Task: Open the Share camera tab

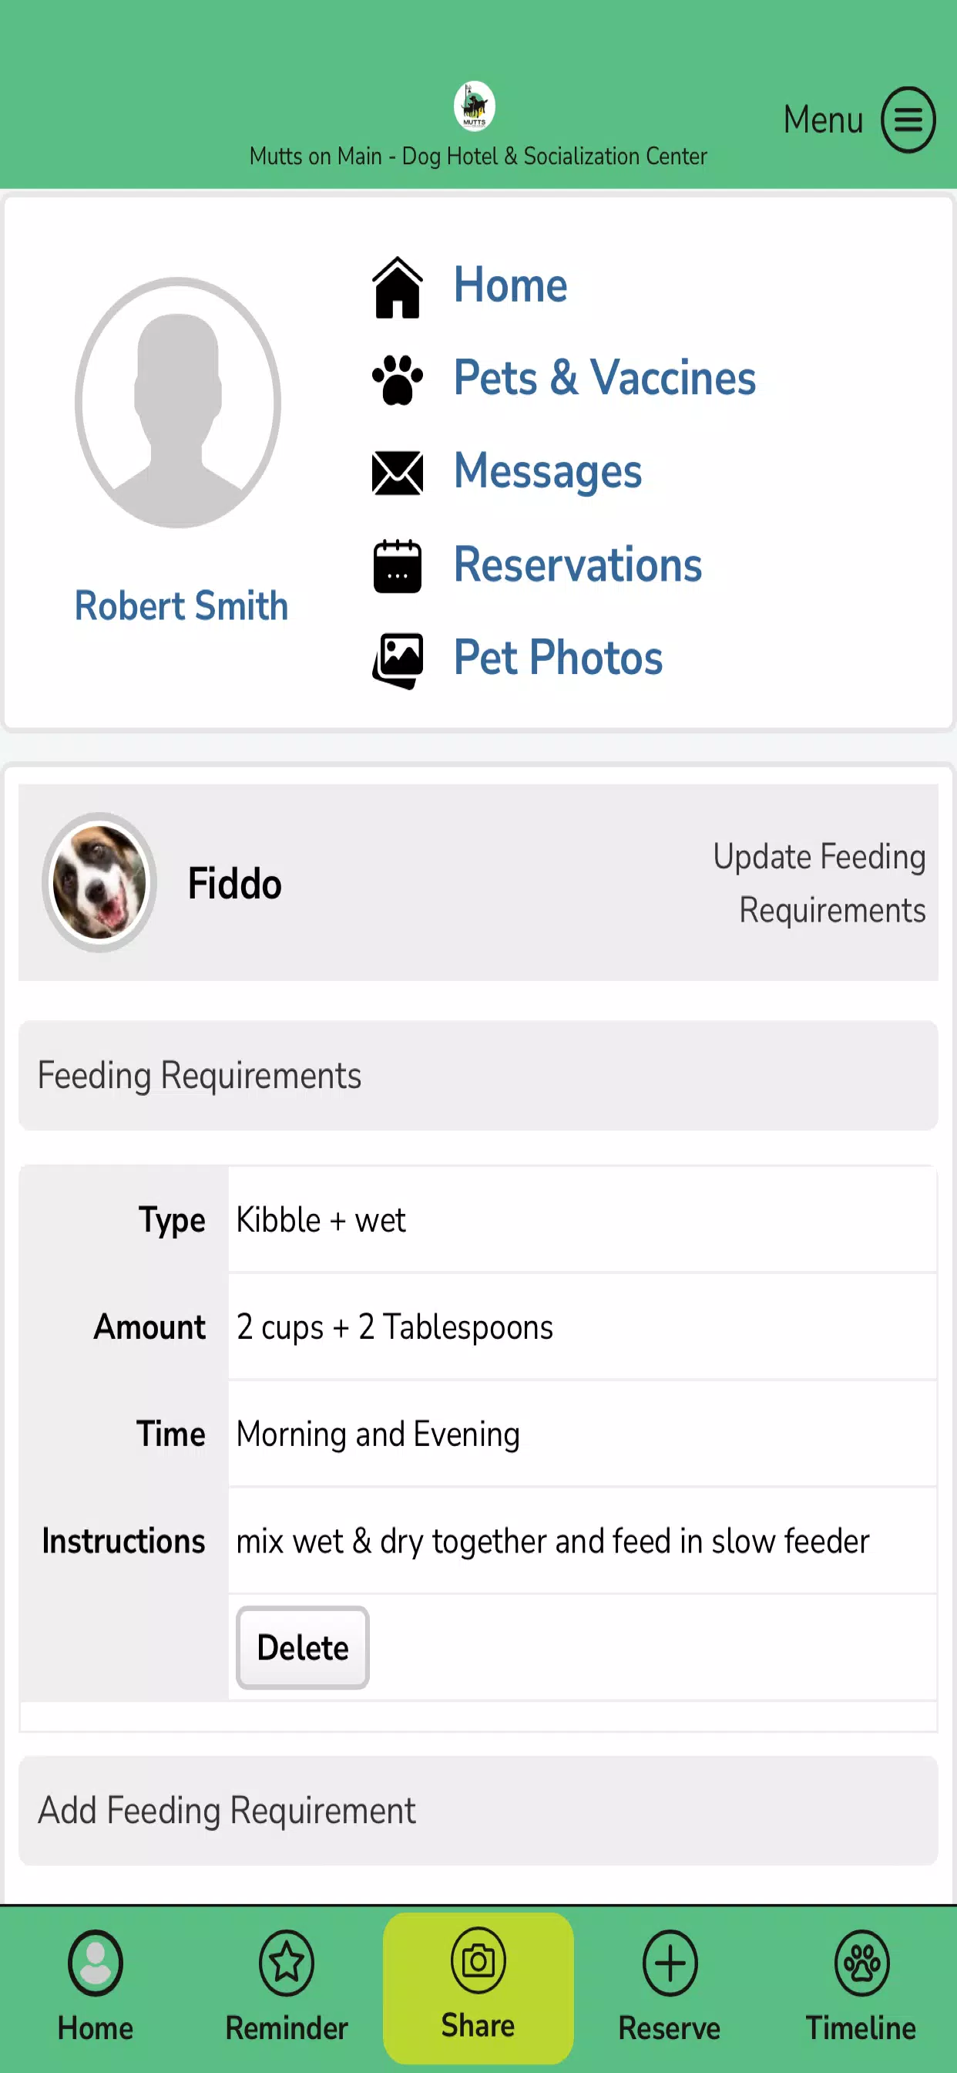Action: [x=478, y=1986]
